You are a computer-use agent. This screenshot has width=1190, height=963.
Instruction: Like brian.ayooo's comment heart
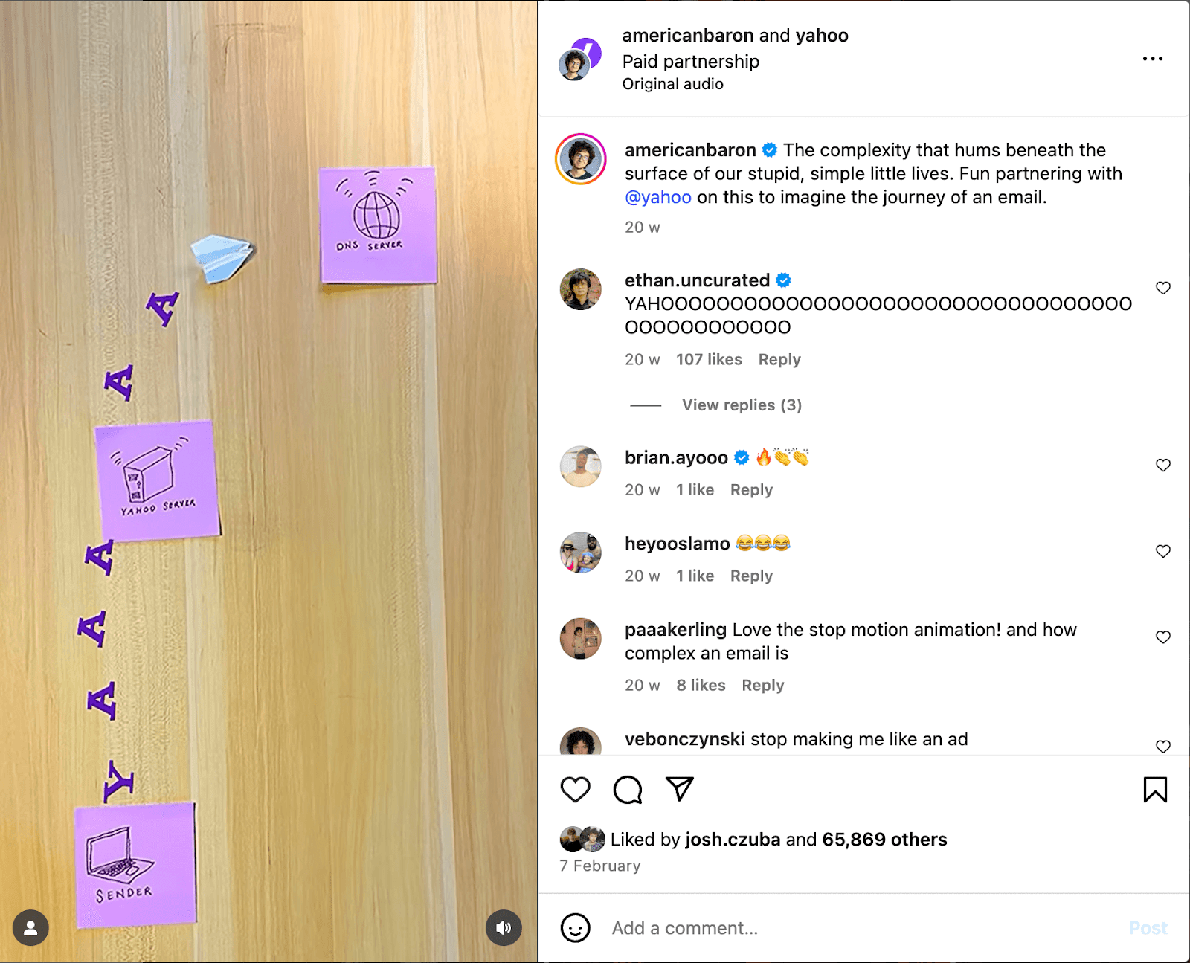coord(1163,465)
